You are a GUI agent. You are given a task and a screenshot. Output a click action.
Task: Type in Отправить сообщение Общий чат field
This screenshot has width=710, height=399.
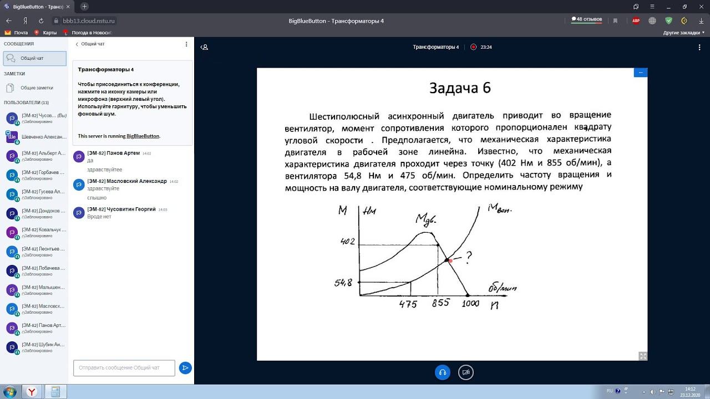124,367
